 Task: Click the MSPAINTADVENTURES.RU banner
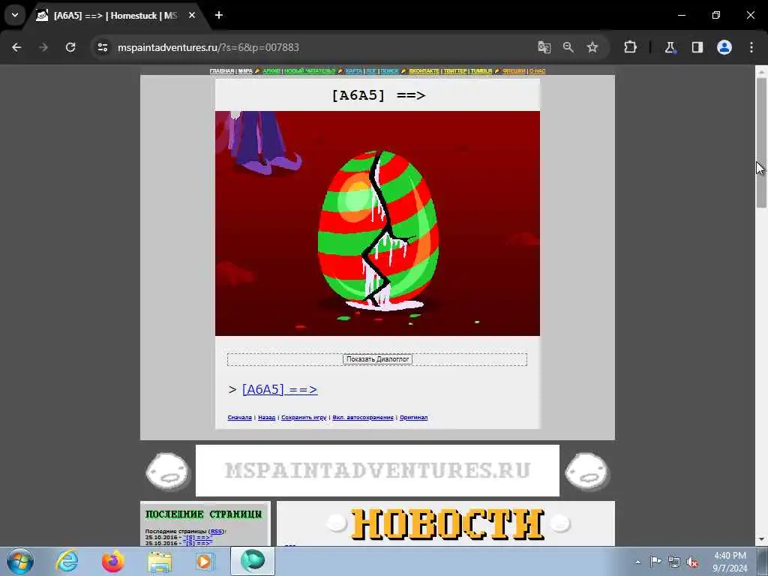(378, 470)
